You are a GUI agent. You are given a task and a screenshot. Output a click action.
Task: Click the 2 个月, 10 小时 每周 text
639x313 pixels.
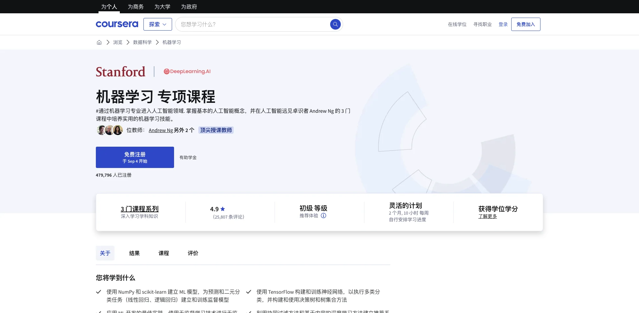click(x=409, y=213)
